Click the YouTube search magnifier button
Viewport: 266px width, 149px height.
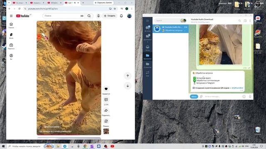point(89,16)
